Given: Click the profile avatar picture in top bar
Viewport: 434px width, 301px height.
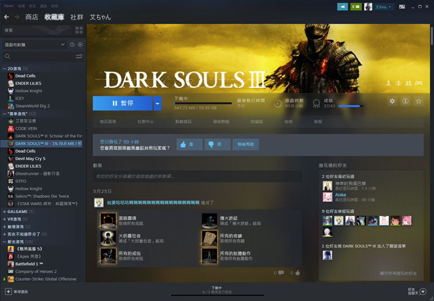Looking at the screenshot, I should (x=368, y=7).
